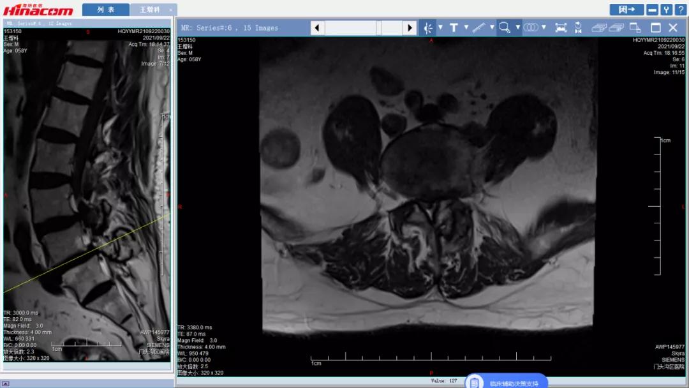This screenshot has width=689, height=388.
Task: Click the 'W/L: 950 479' overlay text
Action: click(x=193, y=354)
